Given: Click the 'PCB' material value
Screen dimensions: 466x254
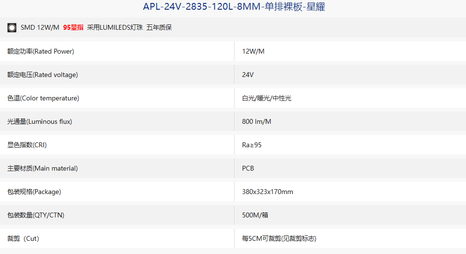Looking at the screenshot, I should [248, 169].
